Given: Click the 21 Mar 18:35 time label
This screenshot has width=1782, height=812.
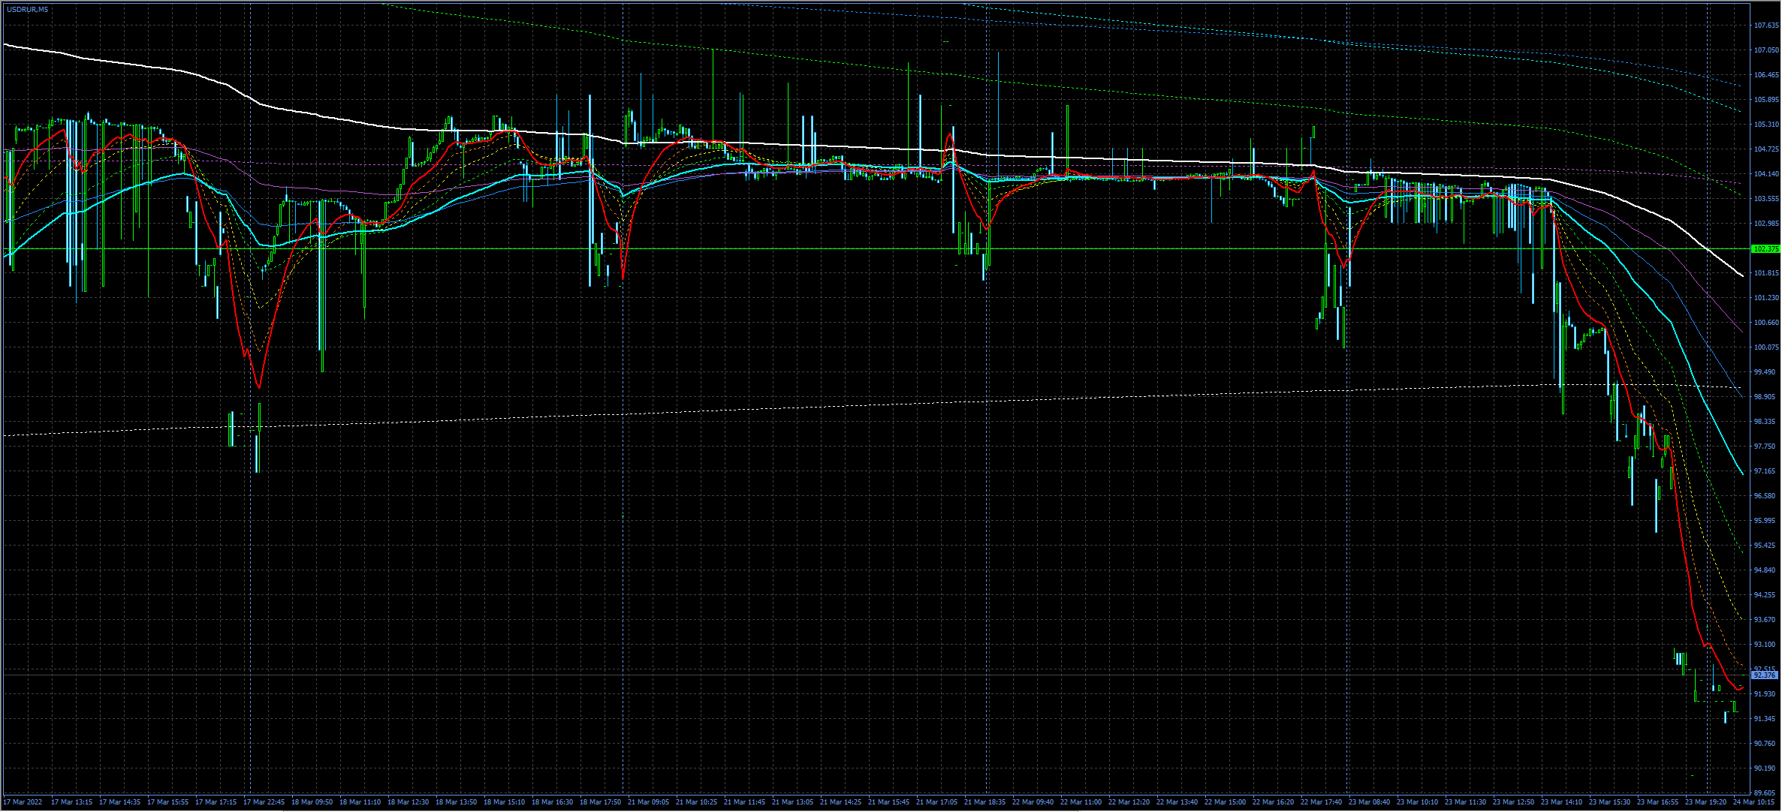Looking at the screenshot, I should click(984, 801).
